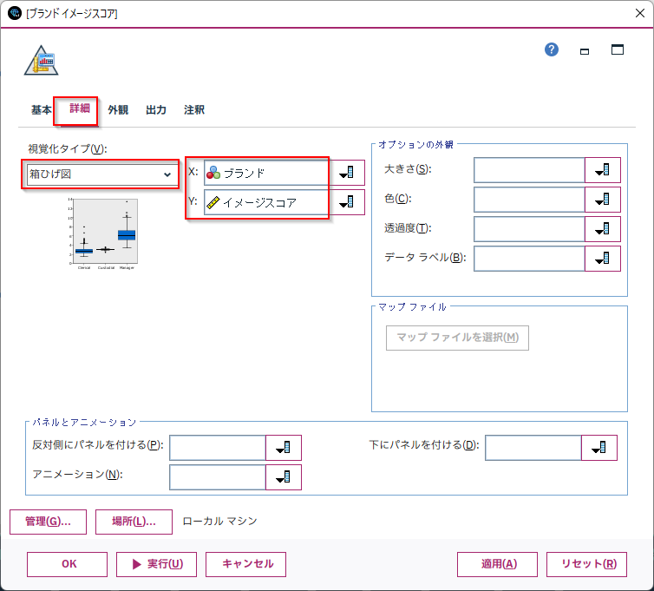654x591 pixels.
Task: Open field picker for 透過度(T)
Action: pyautogui.click(x=602, y=229)
